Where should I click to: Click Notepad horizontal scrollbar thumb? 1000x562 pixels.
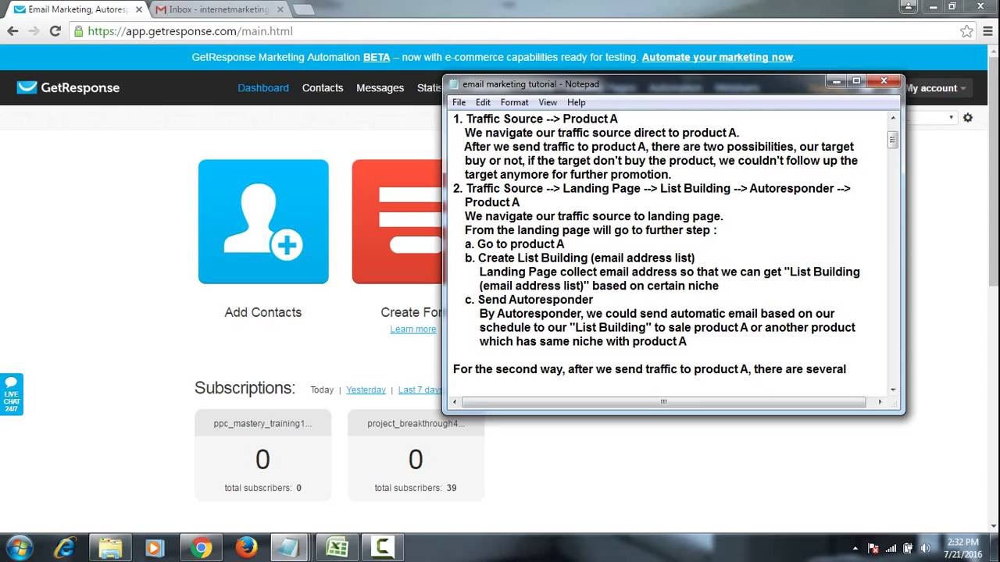663,402
